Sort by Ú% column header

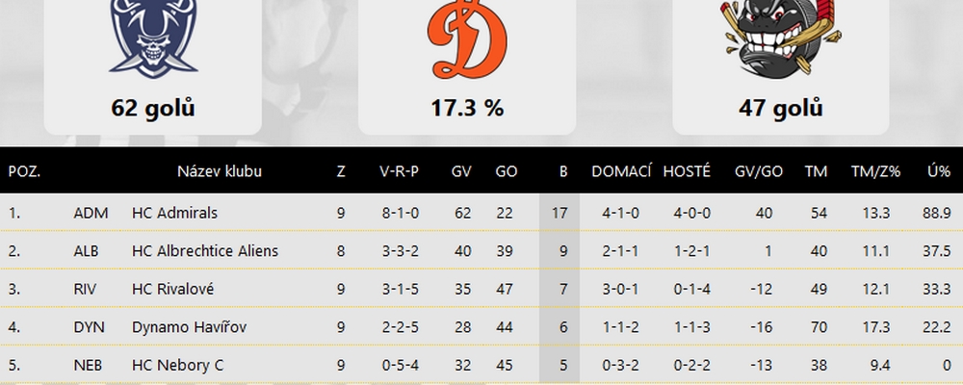(x=939, y=171)
